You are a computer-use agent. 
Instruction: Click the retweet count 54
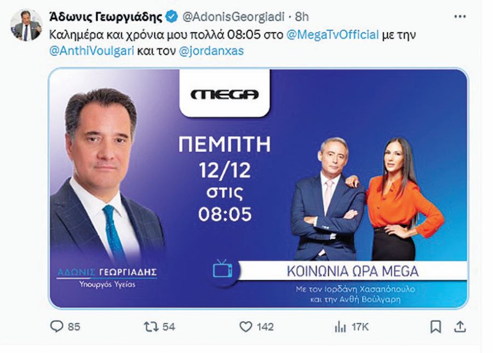coord(169,327)
